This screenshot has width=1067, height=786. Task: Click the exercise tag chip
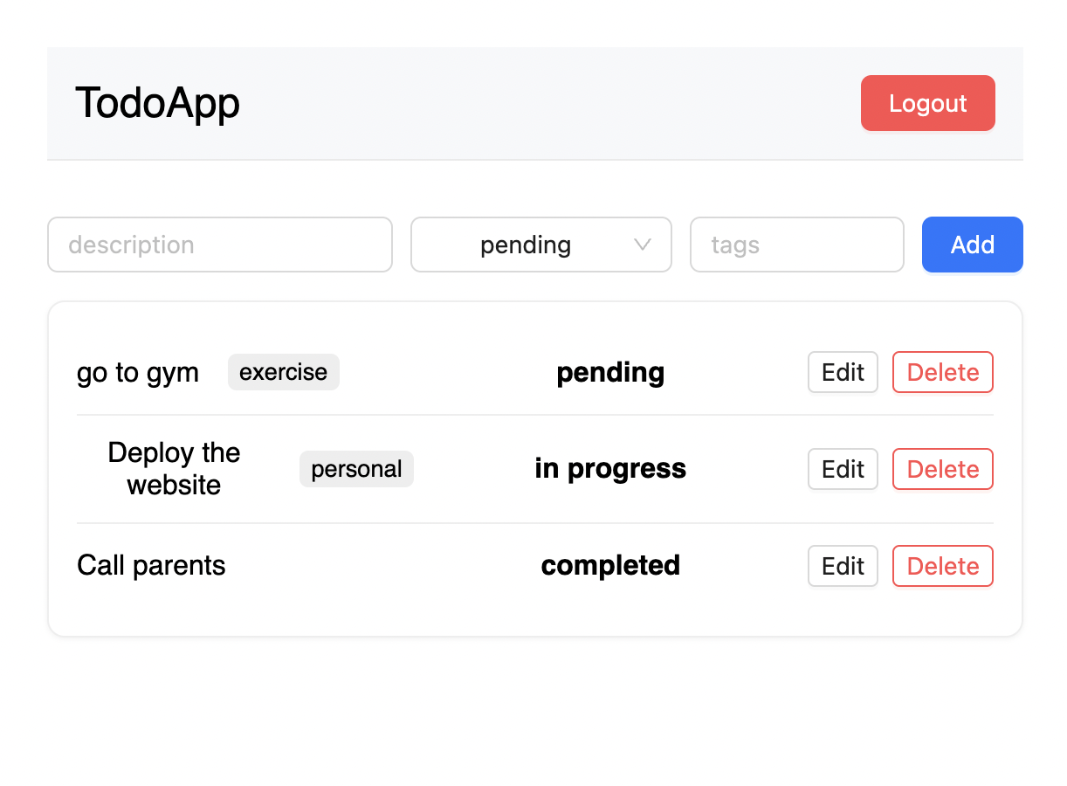coord(283,372)
